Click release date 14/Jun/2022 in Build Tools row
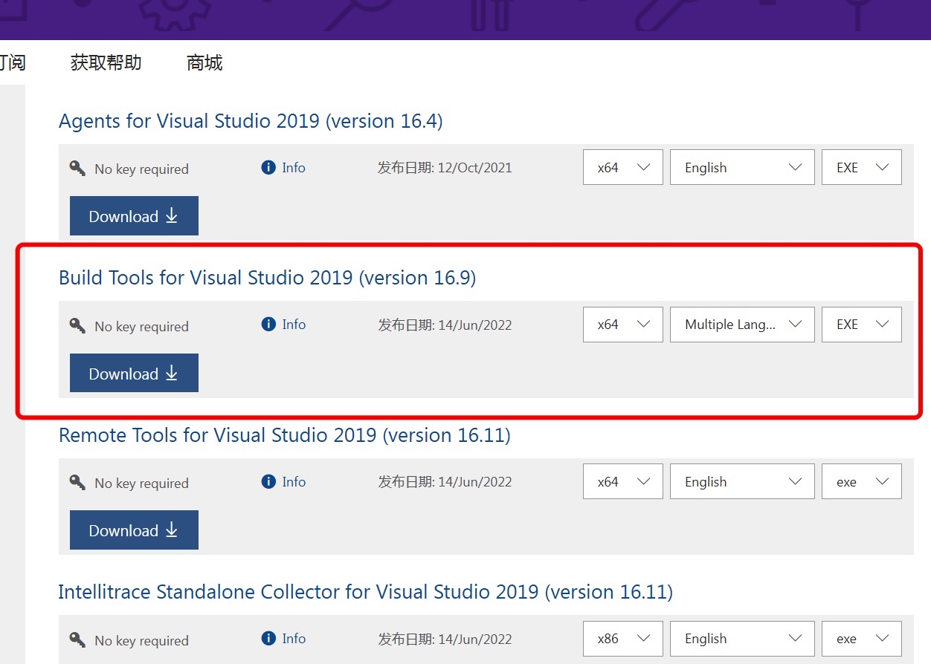The height and width of the screenshot is (664, 931). coord(475,325)
